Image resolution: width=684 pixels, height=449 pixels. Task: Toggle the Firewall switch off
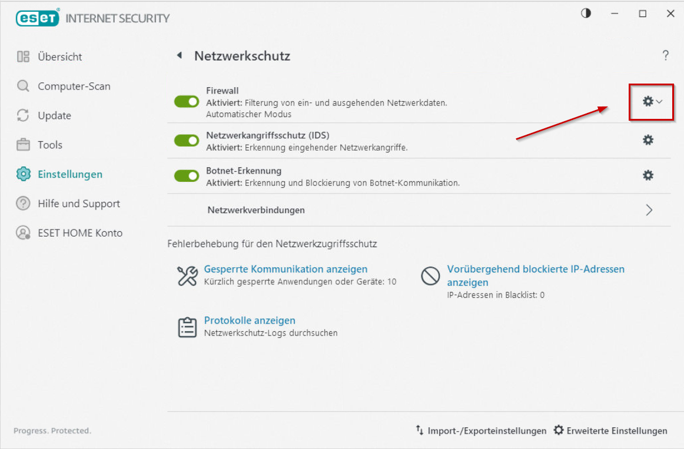click(x=187, y=102)
